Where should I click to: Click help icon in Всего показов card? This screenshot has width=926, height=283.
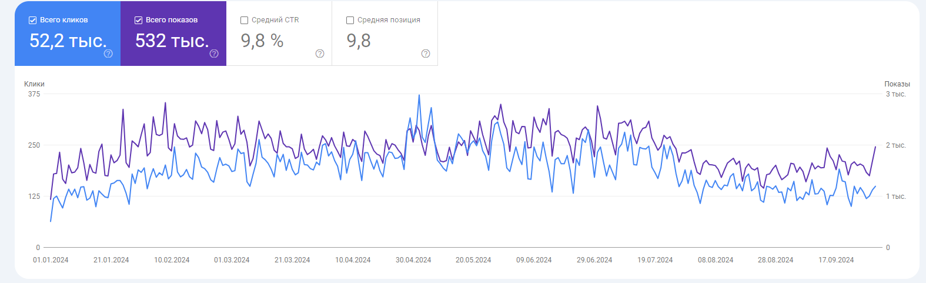[x=214, y=54]
